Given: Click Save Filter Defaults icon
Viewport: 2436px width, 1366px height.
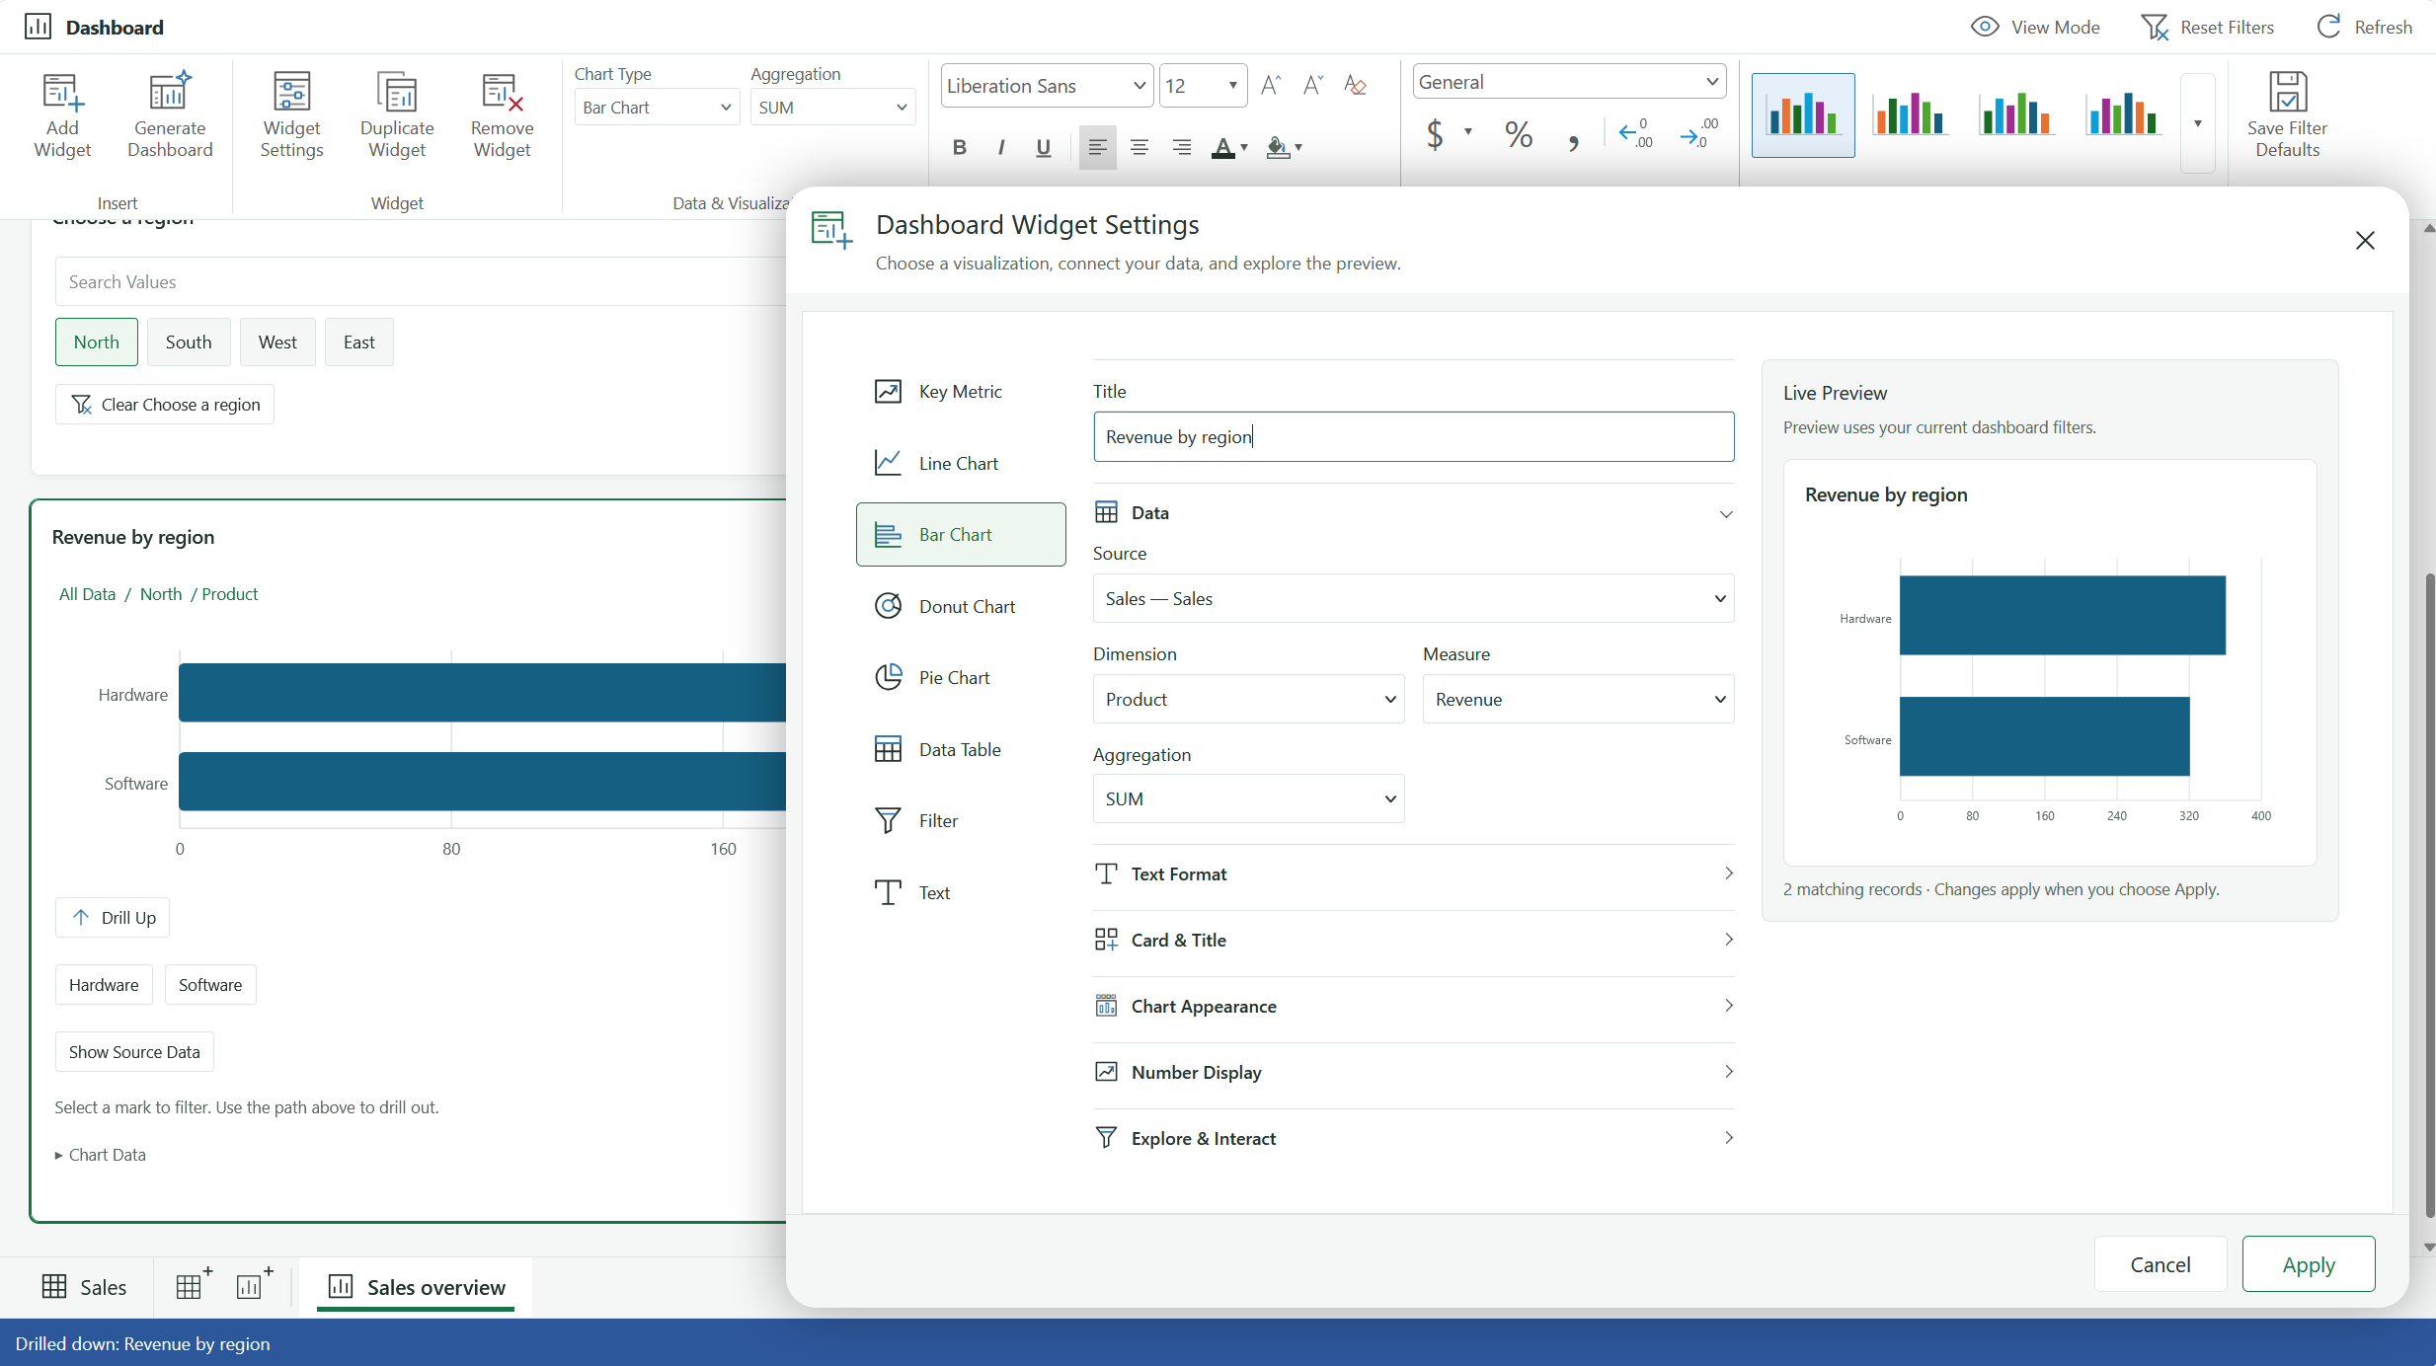Looking at the screenshot, I should (2287, 91).
